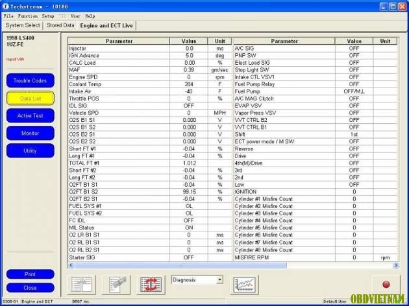Select the VVT CTRL B2 row

(315, 120)
